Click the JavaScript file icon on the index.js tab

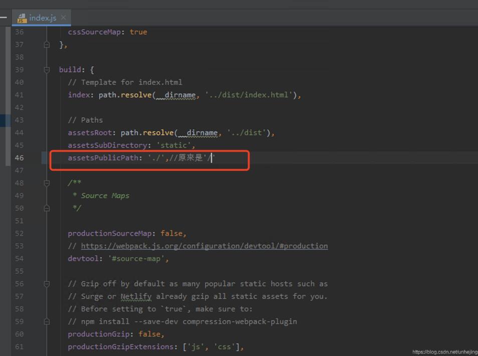click(22, 17)
